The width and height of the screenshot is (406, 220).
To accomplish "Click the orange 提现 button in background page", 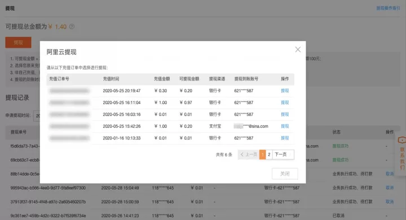I will [x=18, y=42].
